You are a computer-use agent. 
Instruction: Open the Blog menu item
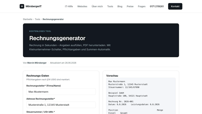coord(120,6)
